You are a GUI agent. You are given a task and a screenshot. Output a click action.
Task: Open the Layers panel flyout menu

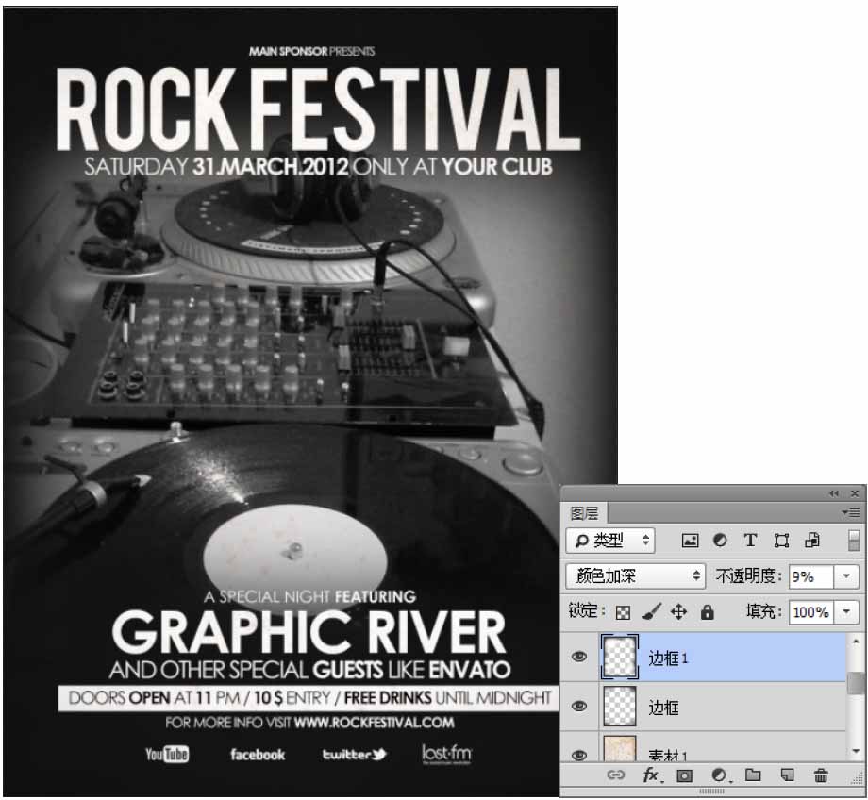click(851, 512)
